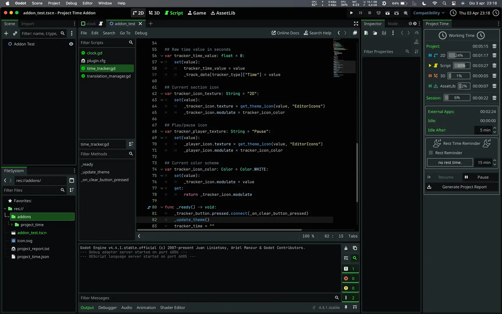Click the Session 6% progress bar
The image size is (502, 314).
coord(457,98)
